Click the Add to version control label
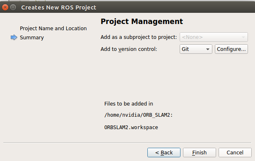The width and height of the screenshot is (255, 161). 129,49
